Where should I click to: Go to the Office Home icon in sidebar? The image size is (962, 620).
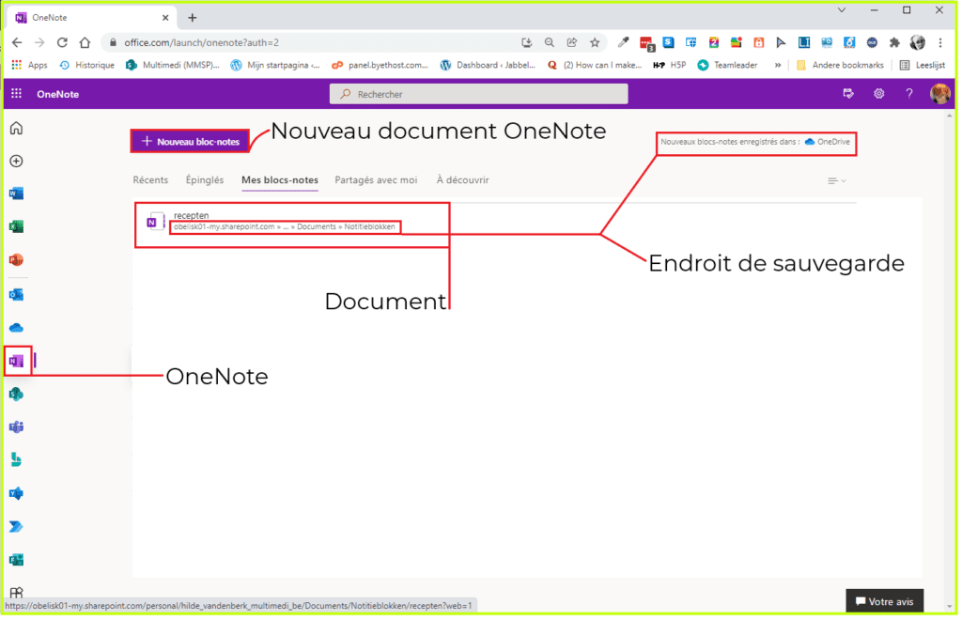17,128
